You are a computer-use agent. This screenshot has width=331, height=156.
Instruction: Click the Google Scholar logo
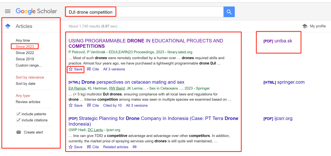(x=36, y=11)
